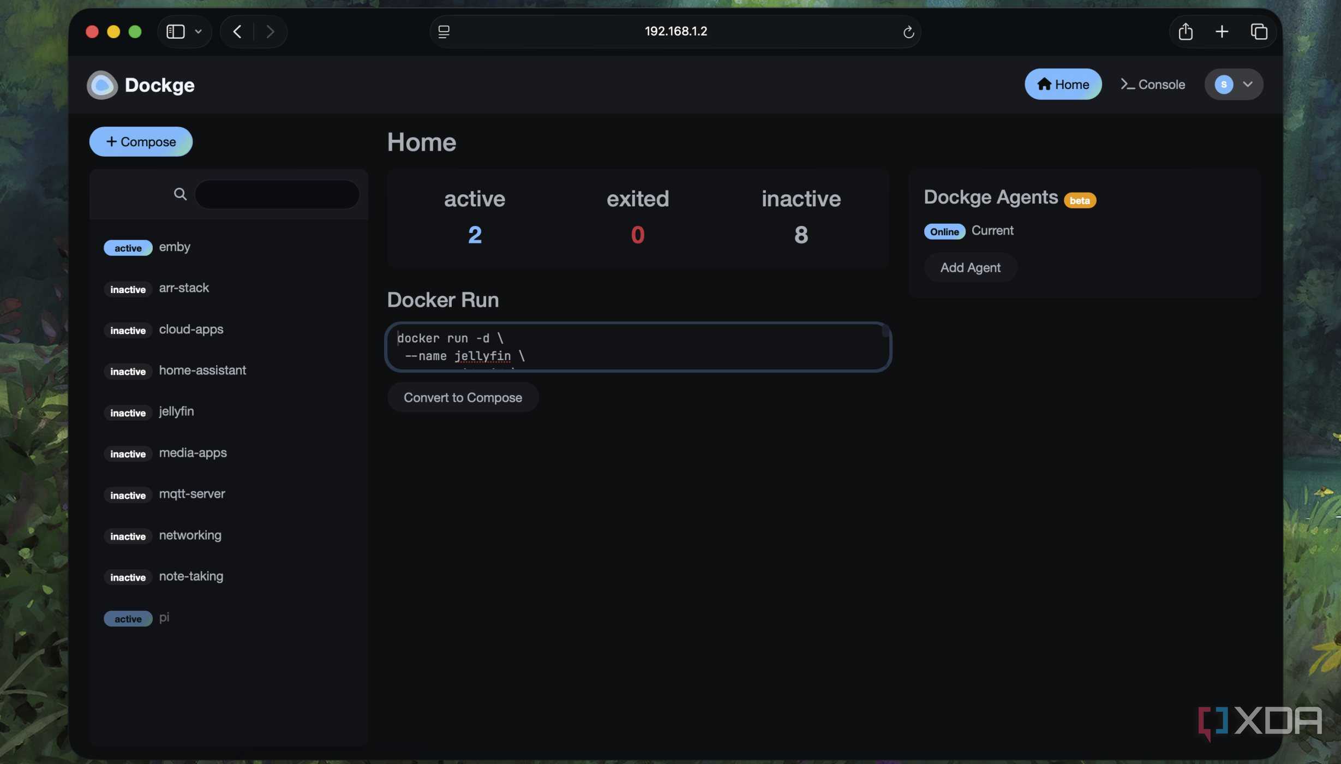Image resolution: width=1341 pixels, height=764 pixels.
Task: Open the Safari share icon
Action: [x=1186, y=32]
